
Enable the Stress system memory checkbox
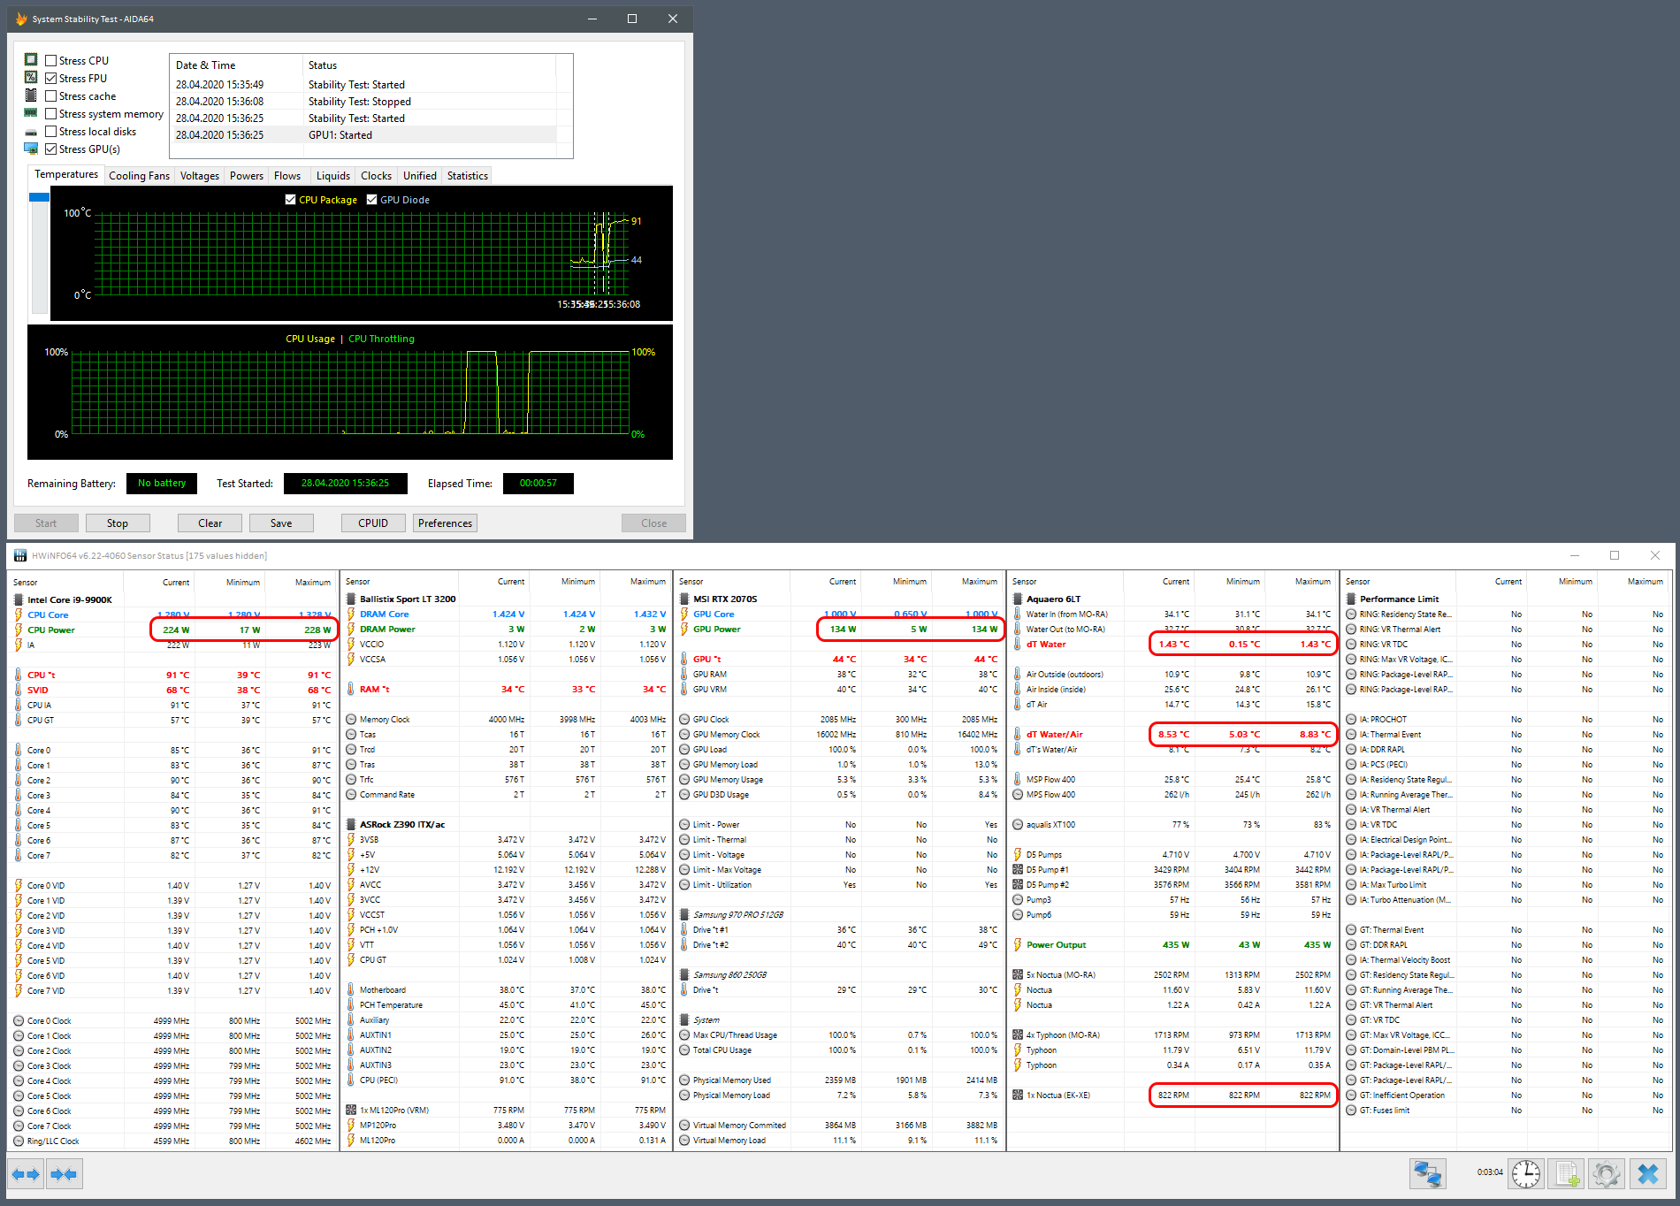51,113
